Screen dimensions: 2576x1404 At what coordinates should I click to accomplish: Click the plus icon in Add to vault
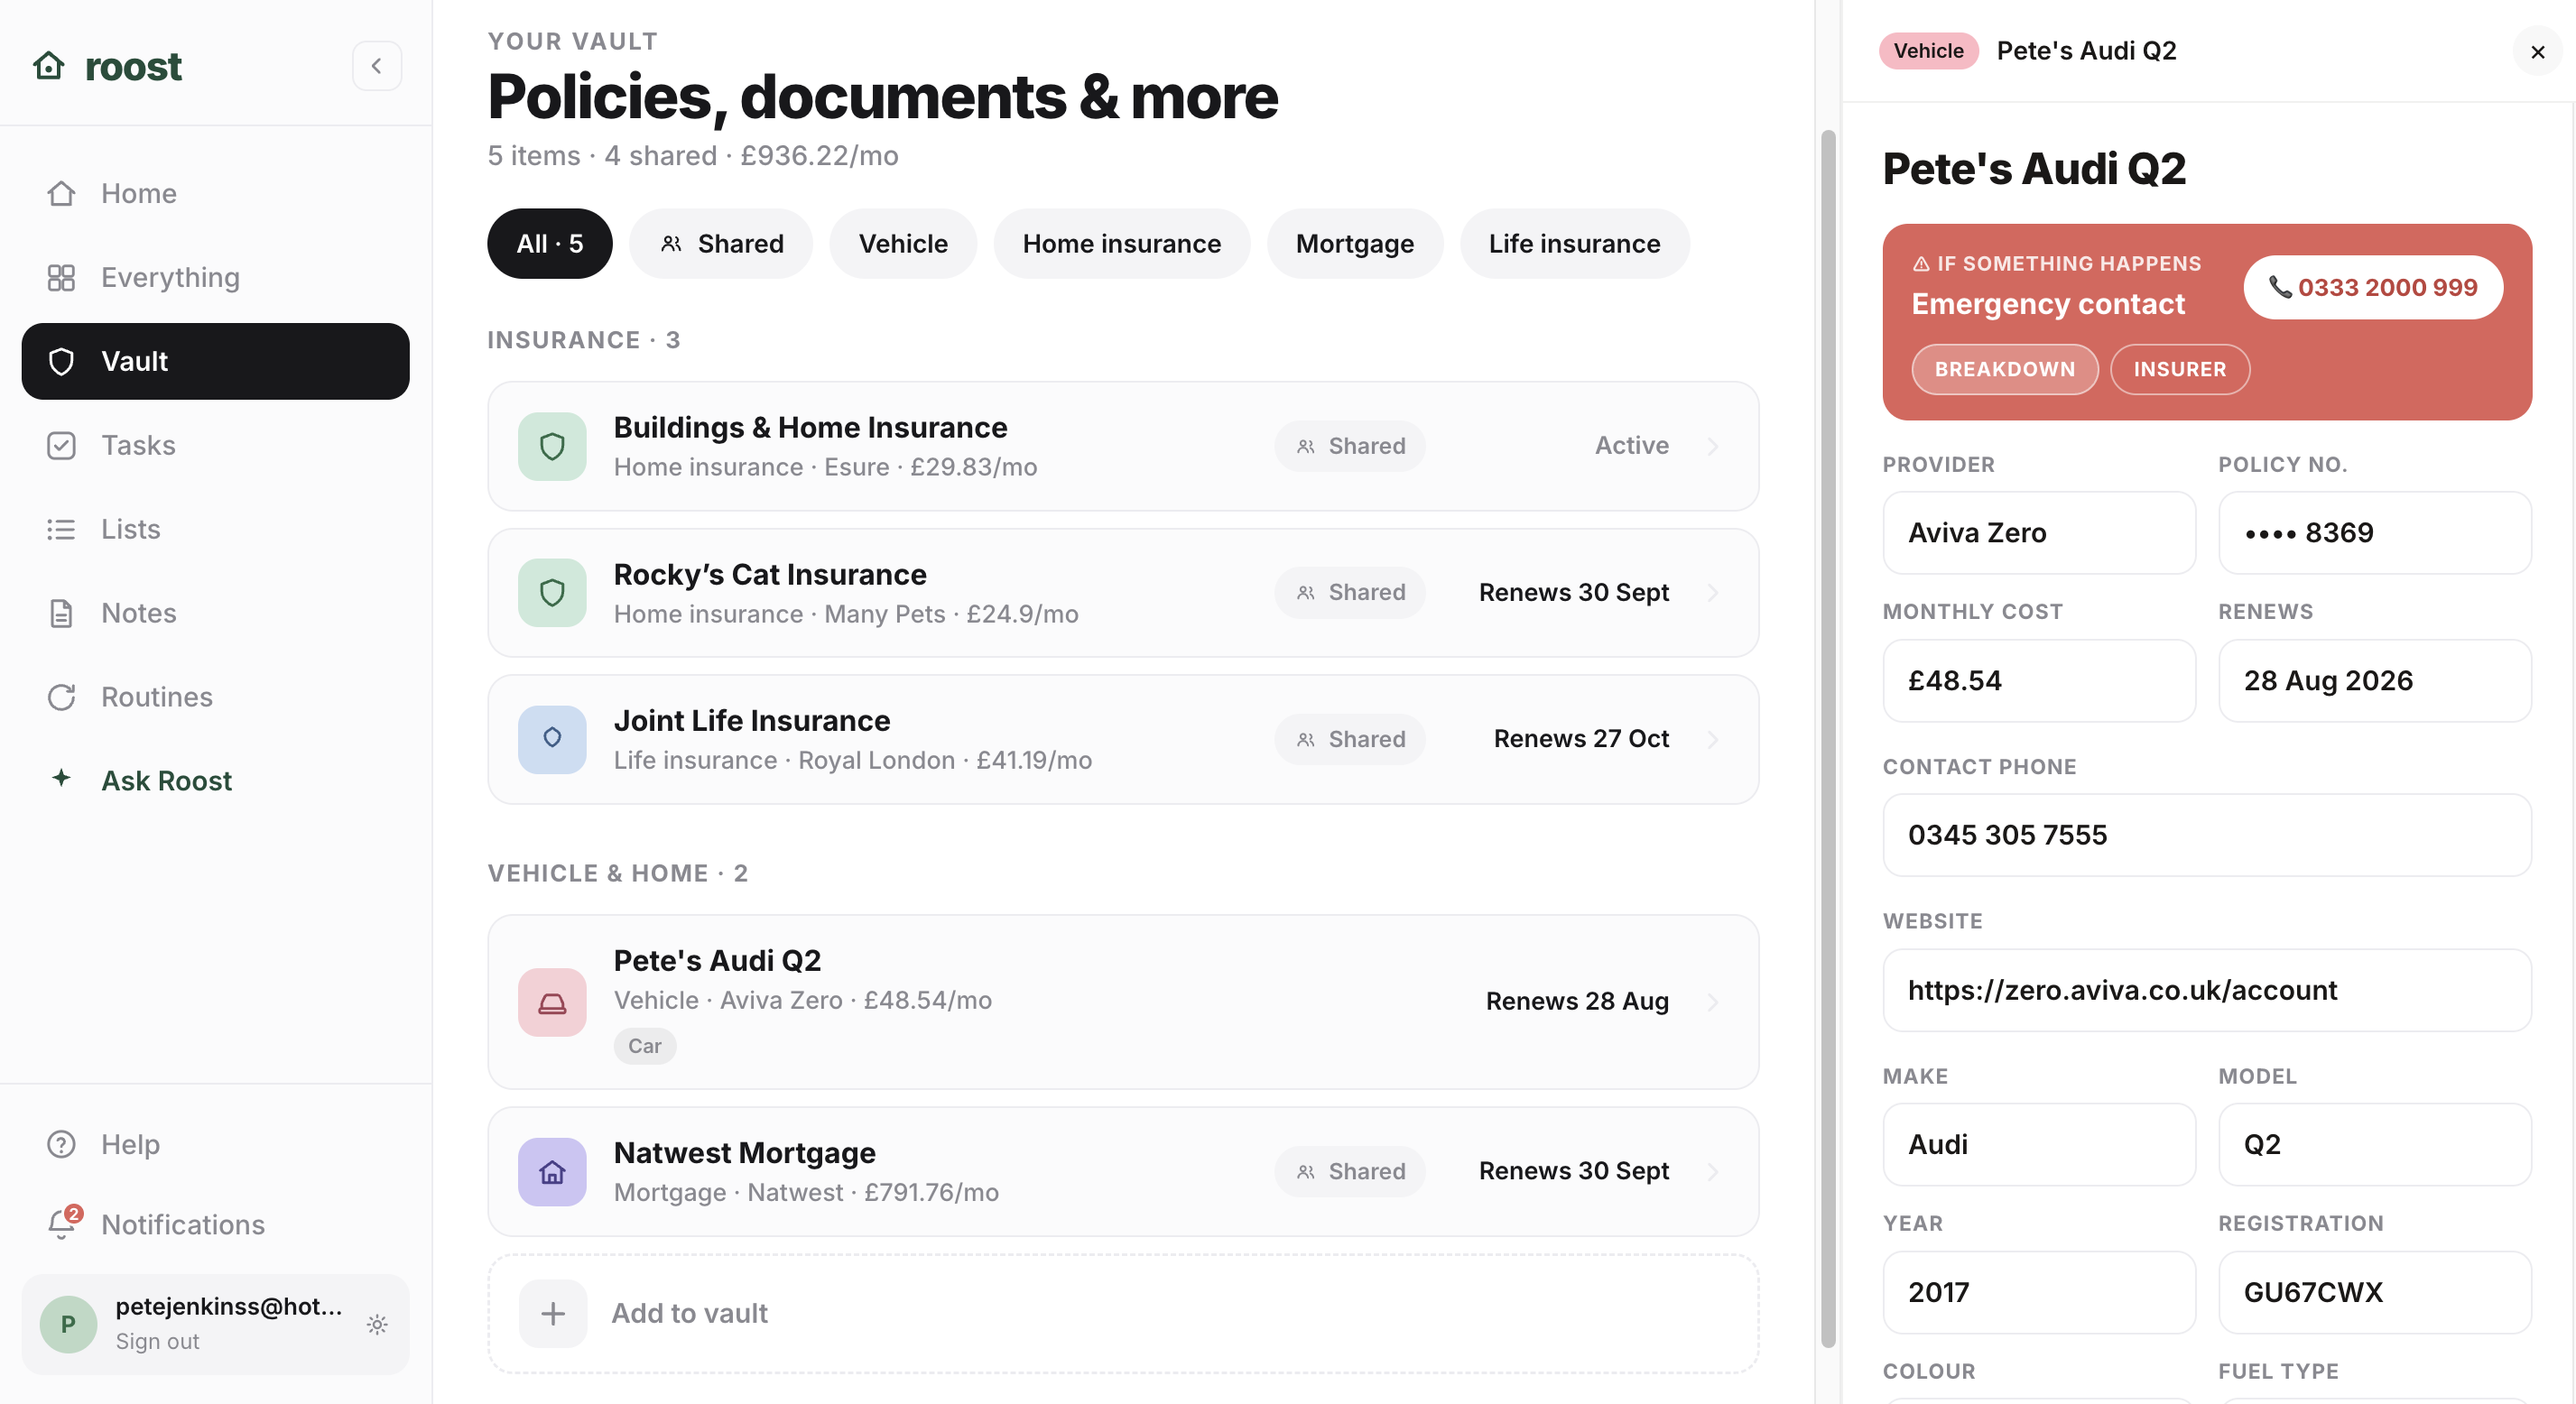pyautogui.click(x=553, y=1313)
